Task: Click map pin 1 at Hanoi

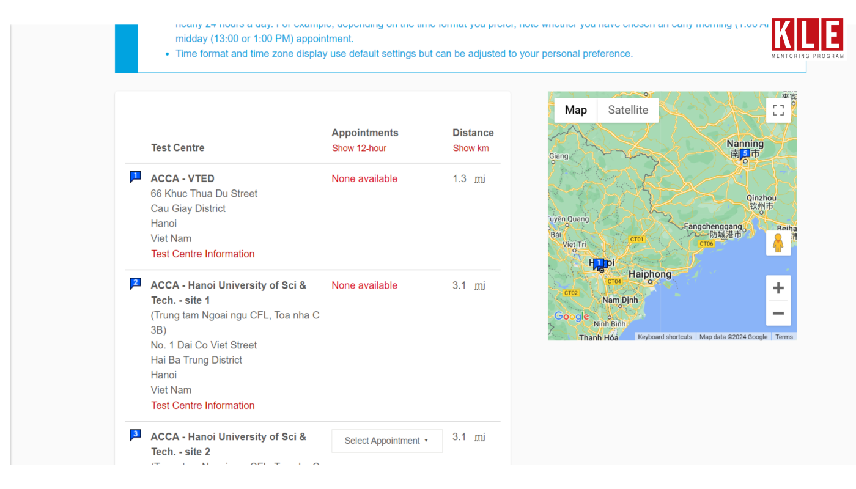Action: [599, 264]
